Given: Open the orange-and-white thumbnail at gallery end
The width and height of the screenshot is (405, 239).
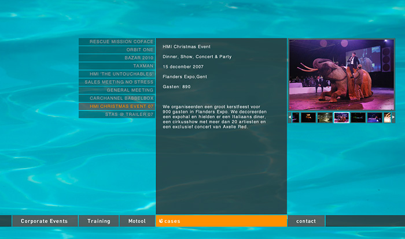Looking at the screenshot, I should 387,118.
